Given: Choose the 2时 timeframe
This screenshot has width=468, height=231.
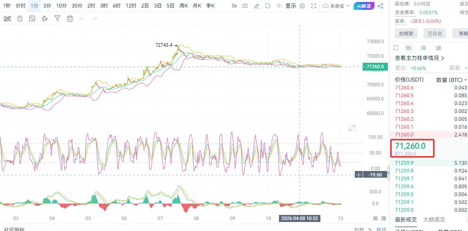Looking at the screenshot, I should point(91,5).
